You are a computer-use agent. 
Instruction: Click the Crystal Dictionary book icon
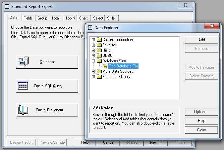click(x=23, y=110)
